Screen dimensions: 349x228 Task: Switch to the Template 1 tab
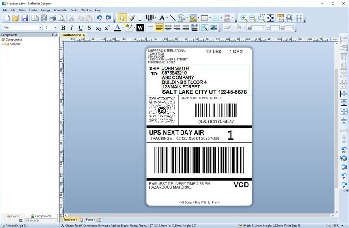click(x=70, y=219)
